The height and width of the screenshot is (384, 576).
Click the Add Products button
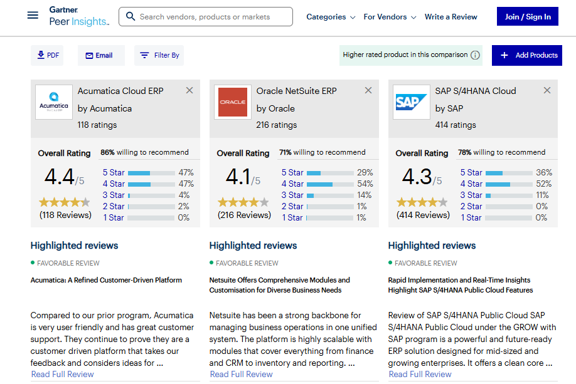(x=526, y=55)
